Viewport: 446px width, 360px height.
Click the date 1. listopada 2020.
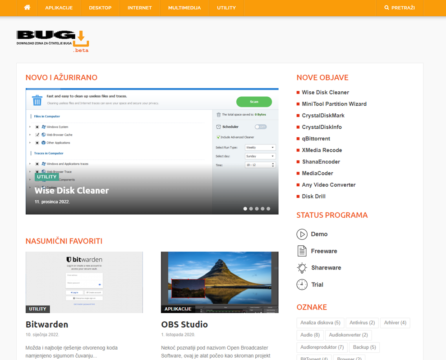(178, 335)
